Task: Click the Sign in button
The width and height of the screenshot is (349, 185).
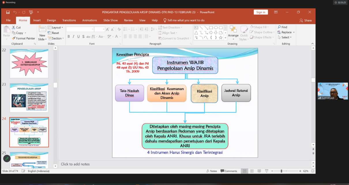Action: (260, 12)
